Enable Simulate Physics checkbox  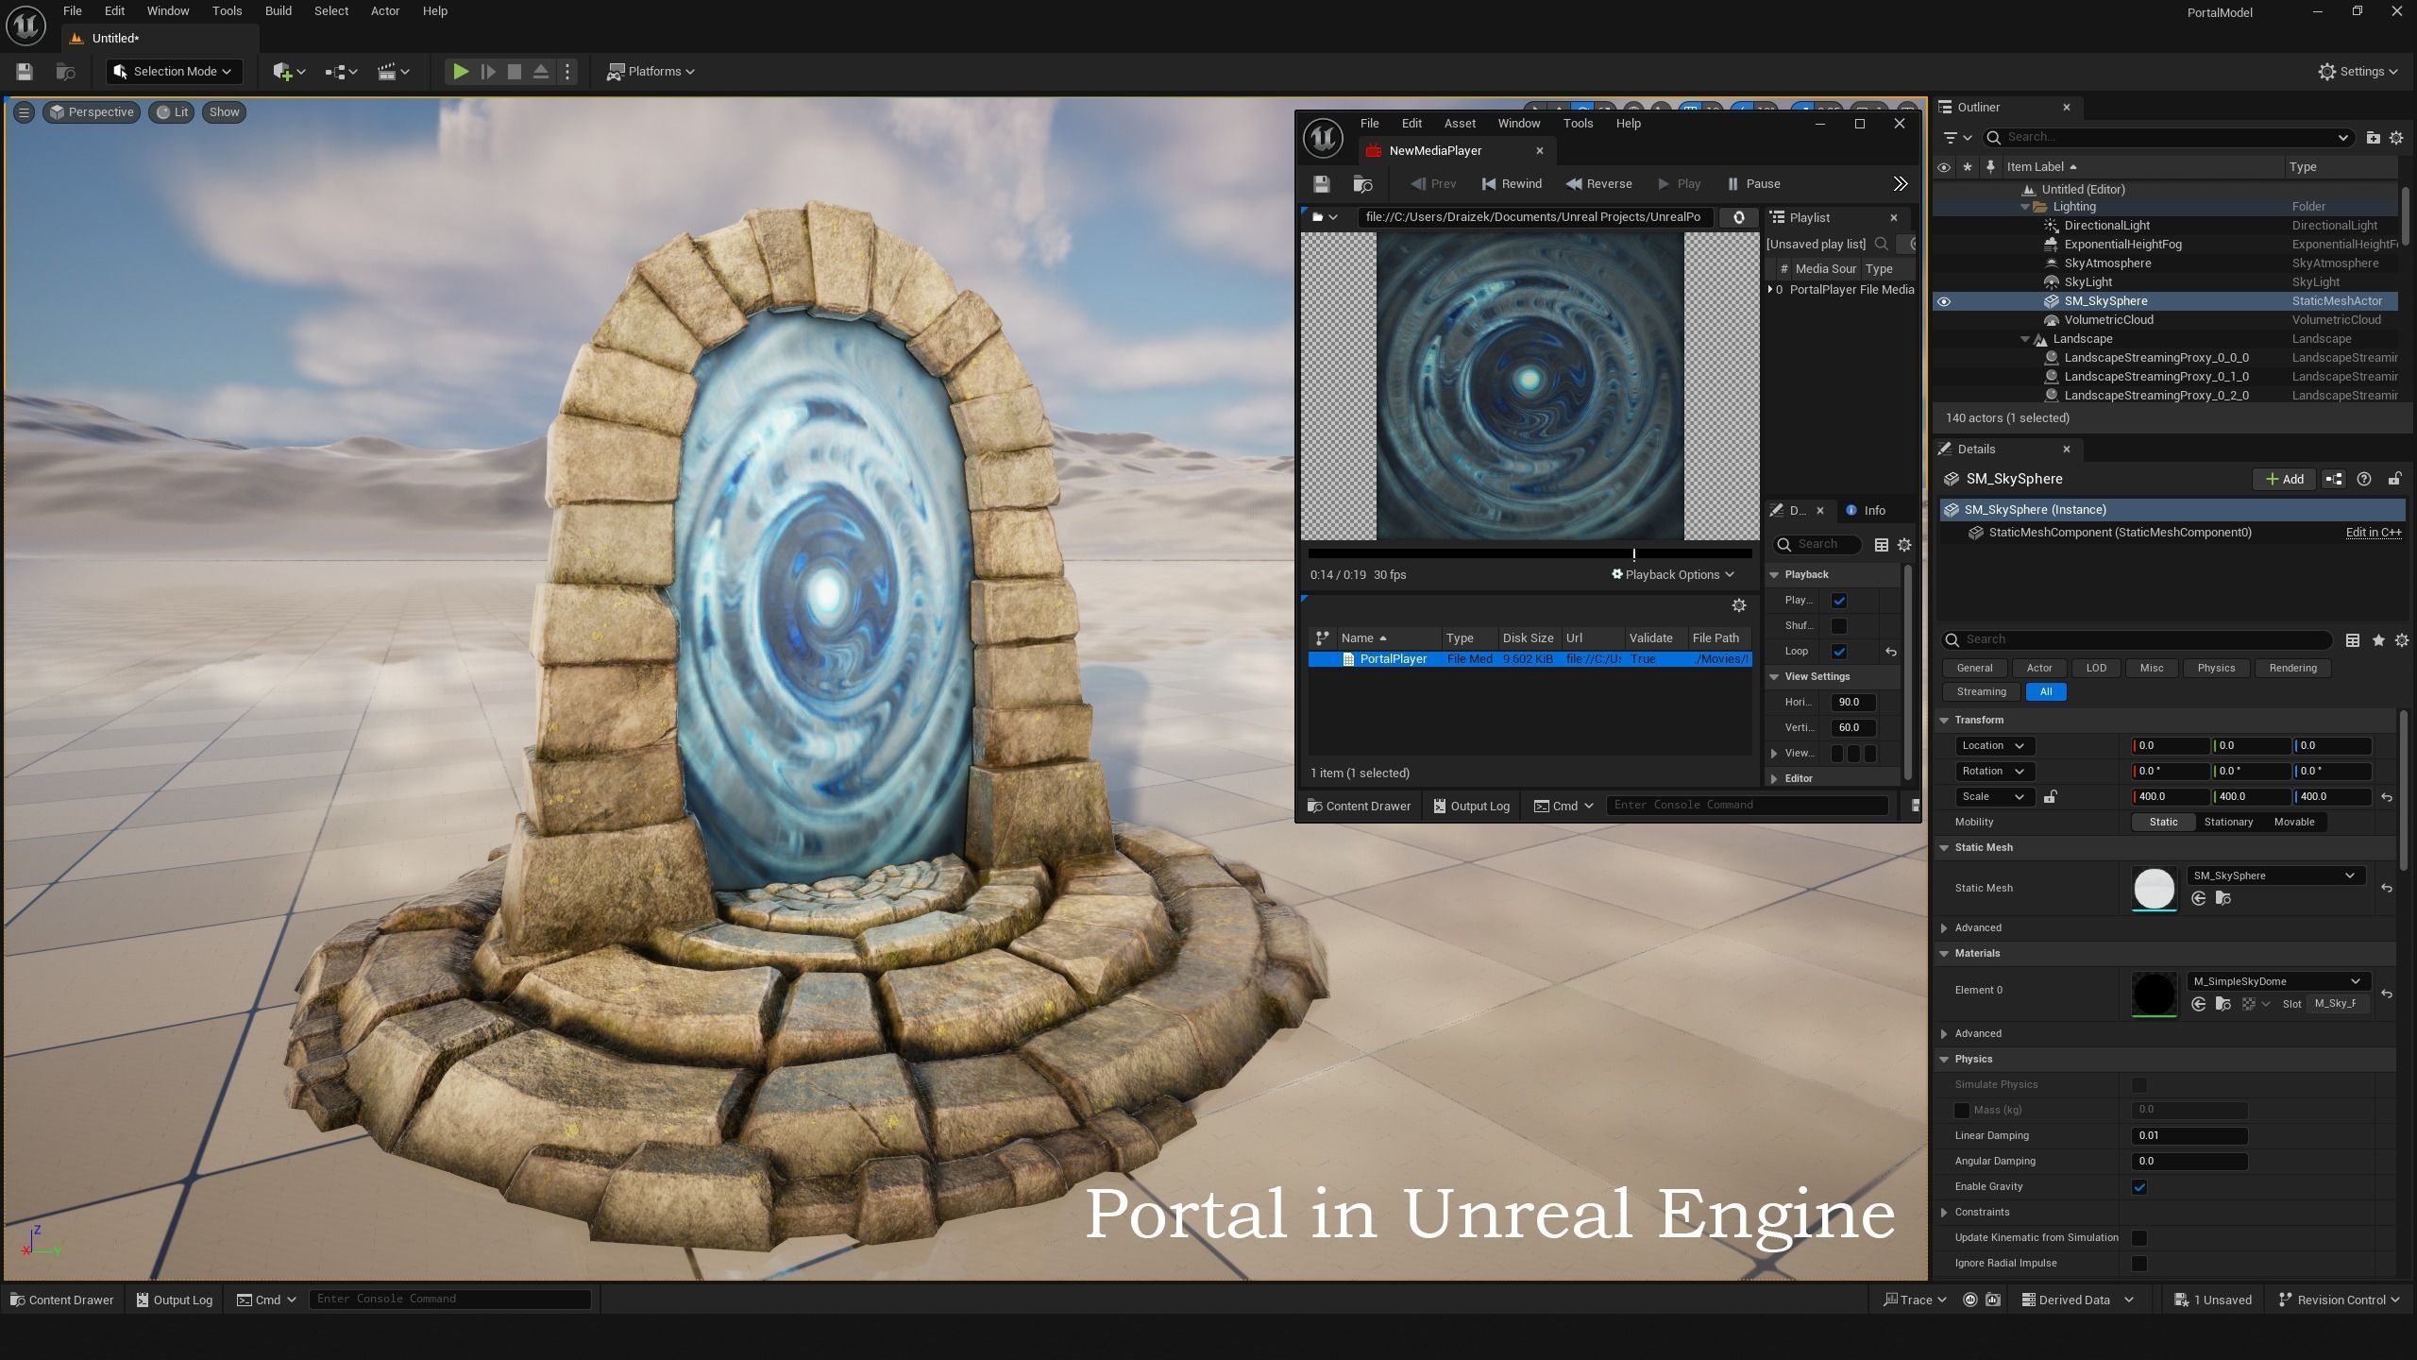2139,1085
